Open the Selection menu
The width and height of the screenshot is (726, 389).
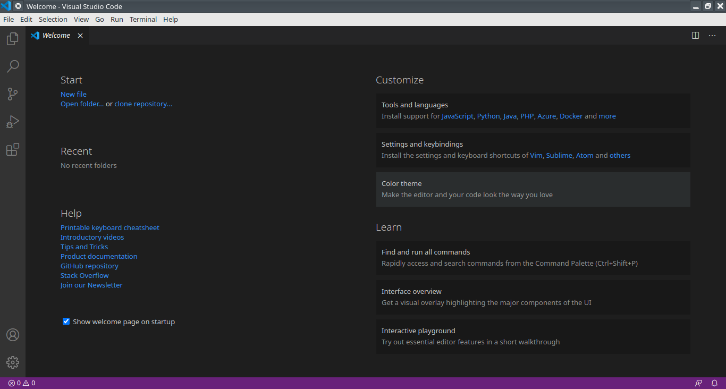point(53,19)
